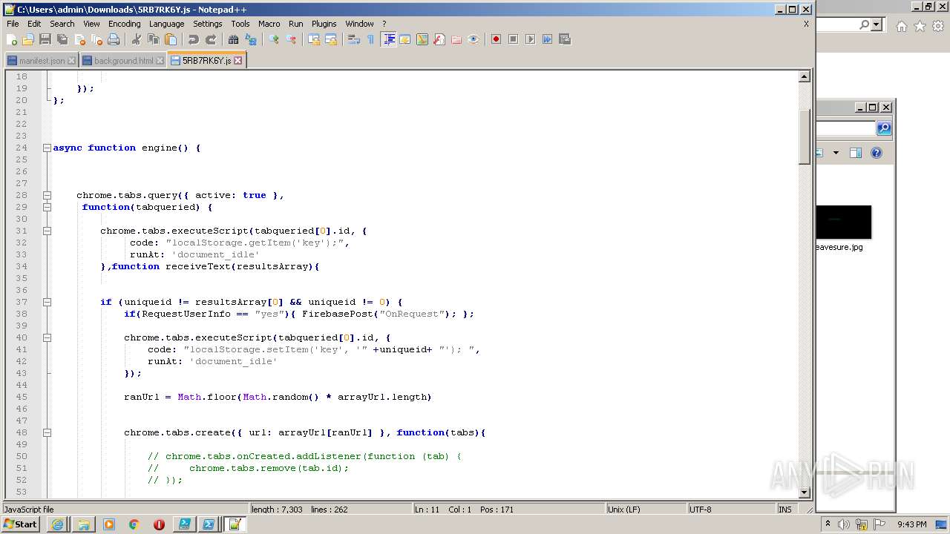The width and height of the screenshot is (950, 534).
Task: Open the Language menu
Action: 166,24
